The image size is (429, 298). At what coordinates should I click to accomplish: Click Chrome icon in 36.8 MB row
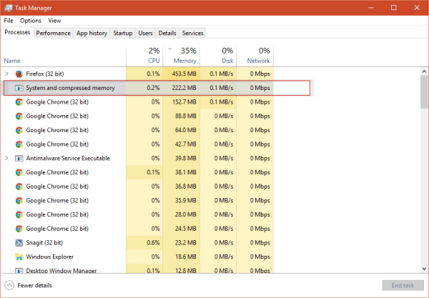19,187
